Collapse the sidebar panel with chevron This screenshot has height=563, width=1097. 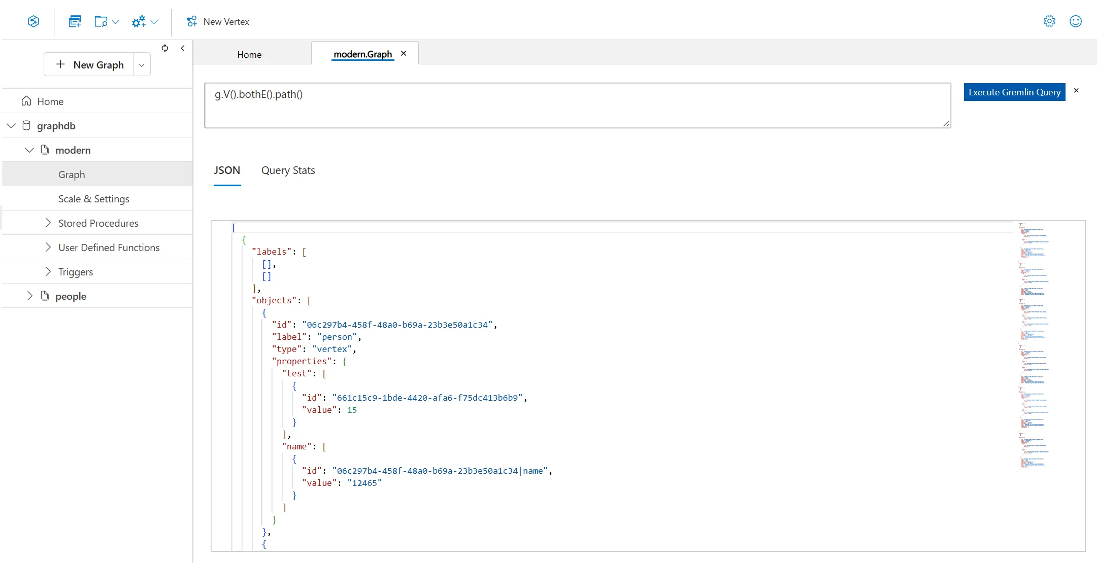[183, 48]
